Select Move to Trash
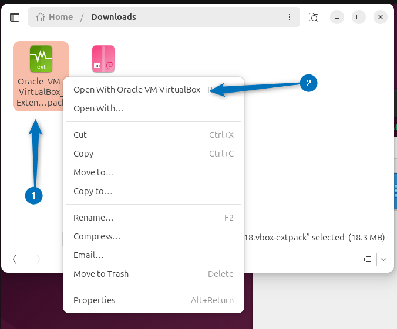This screenshot has width=397, height=329. pos(101,274)
